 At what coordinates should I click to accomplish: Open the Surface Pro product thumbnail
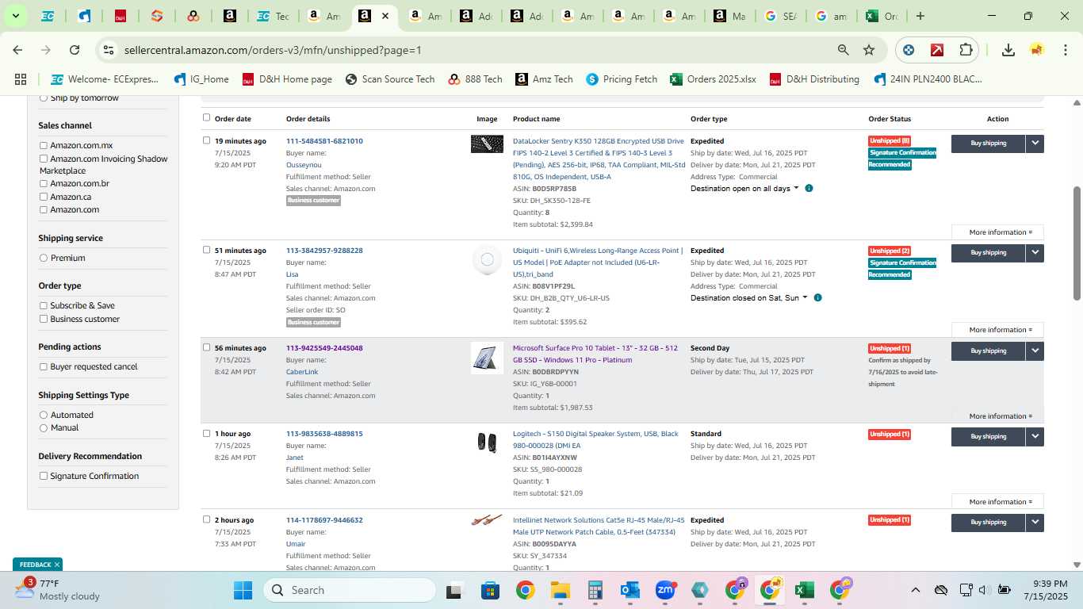[x=487, y=358]
